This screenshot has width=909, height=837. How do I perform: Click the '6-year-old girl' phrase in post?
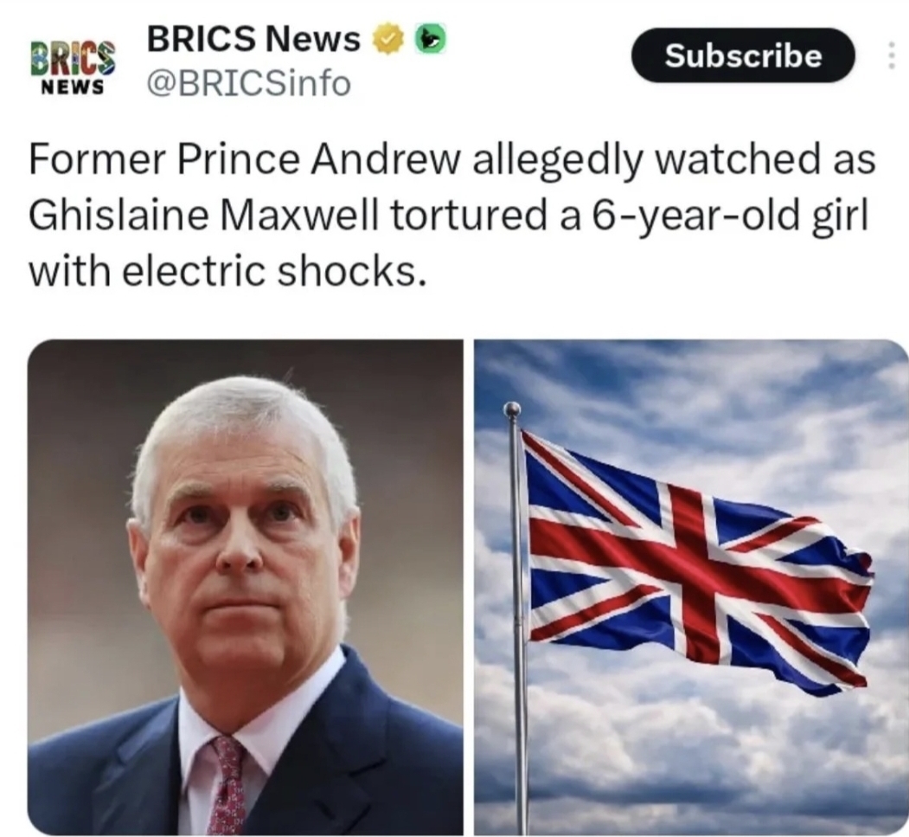coord(729,217)
